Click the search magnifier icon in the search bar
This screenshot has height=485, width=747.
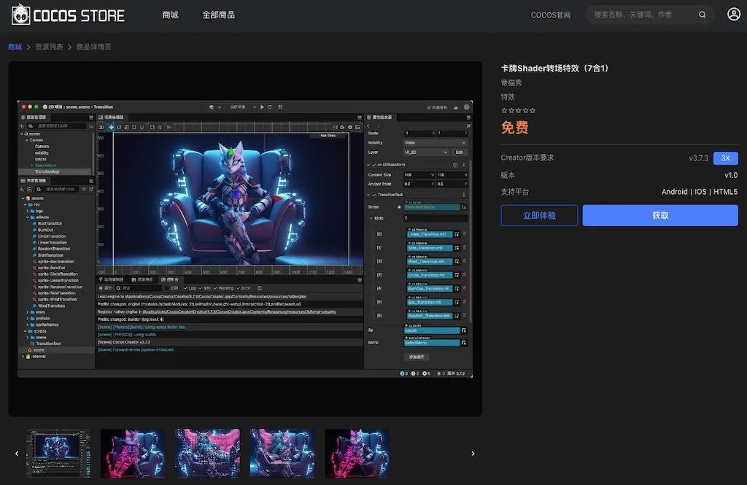click(x=702, y=15)
